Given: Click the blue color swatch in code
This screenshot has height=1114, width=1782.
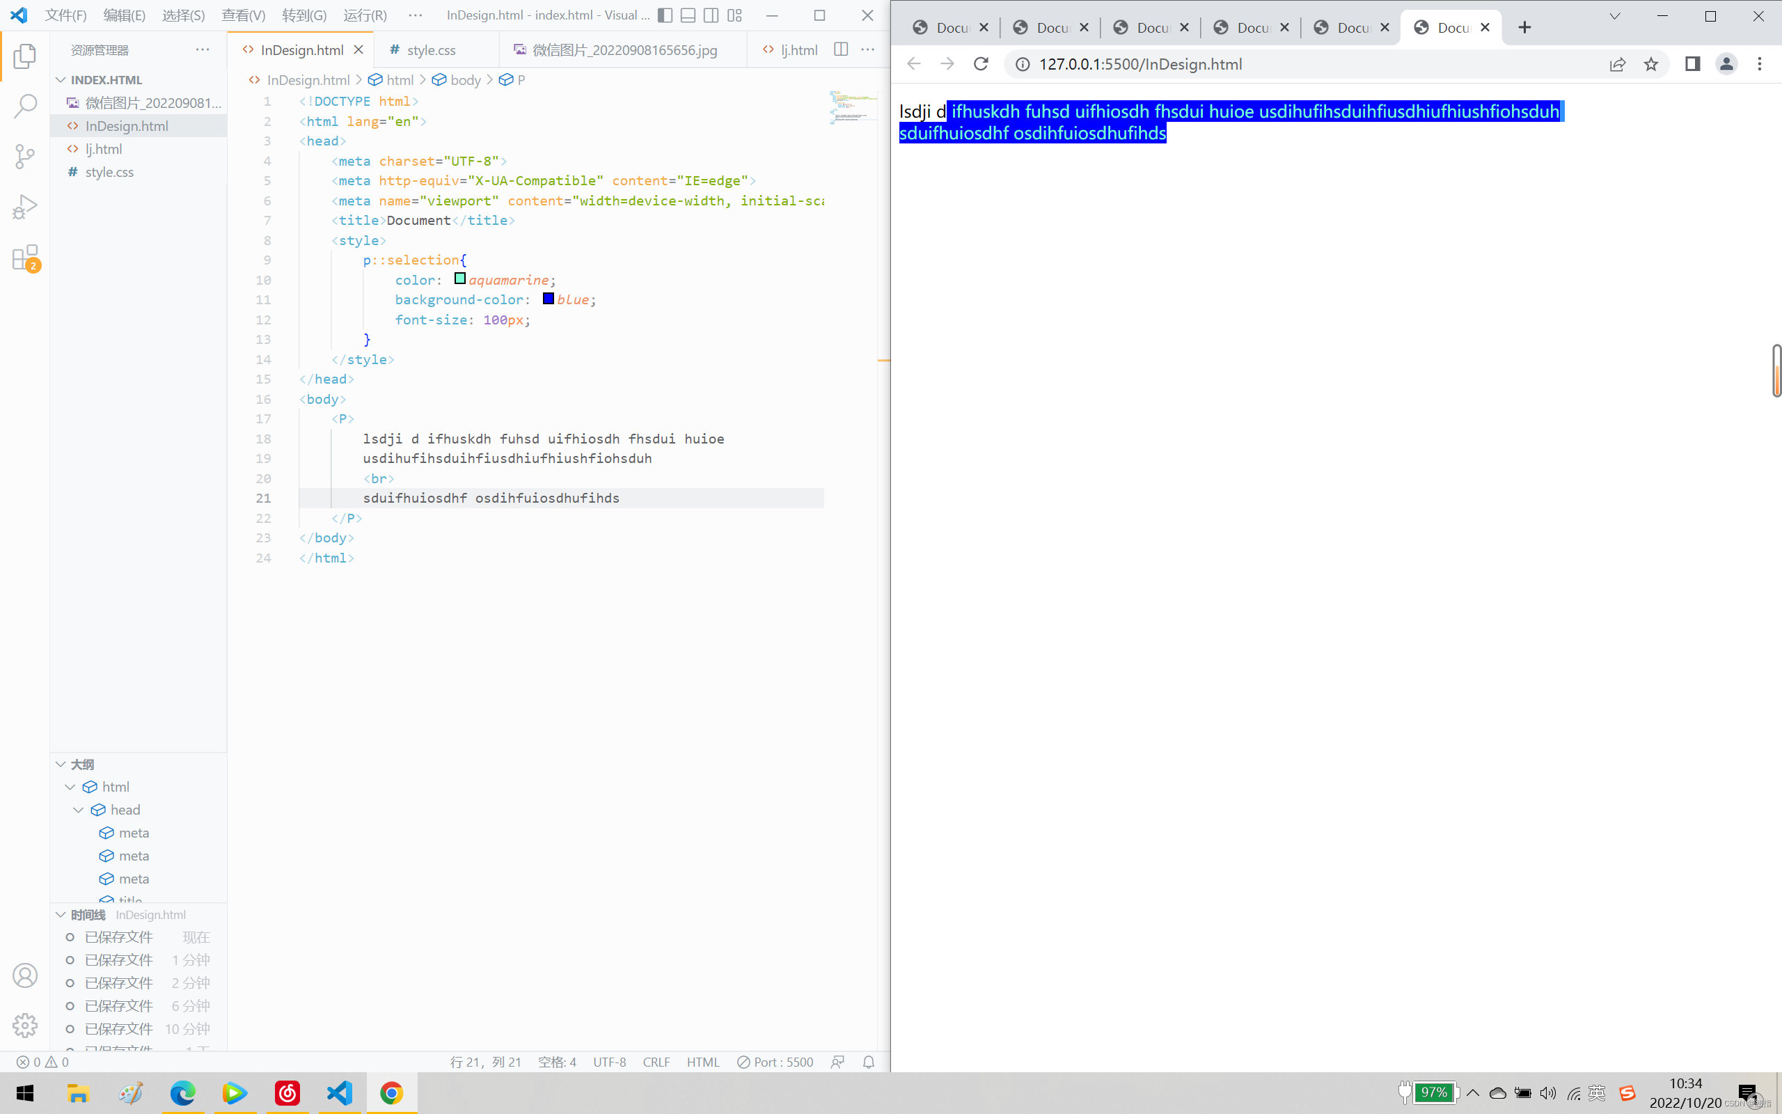Looking at the screenshot, I should tap(548, 299).
